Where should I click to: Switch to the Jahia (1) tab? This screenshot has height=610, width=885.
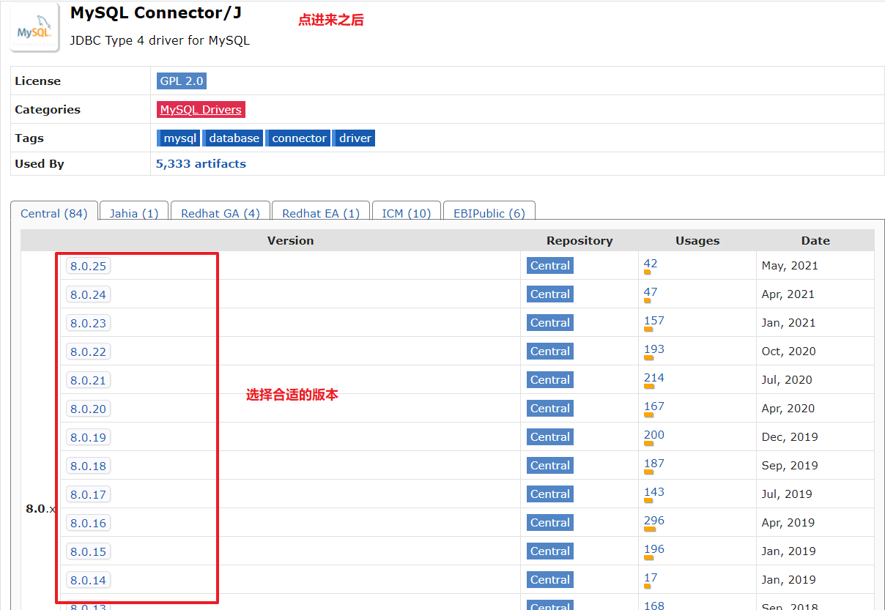[134, 213]
